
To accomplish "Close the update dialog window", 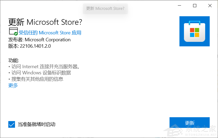I will (210, 6).
